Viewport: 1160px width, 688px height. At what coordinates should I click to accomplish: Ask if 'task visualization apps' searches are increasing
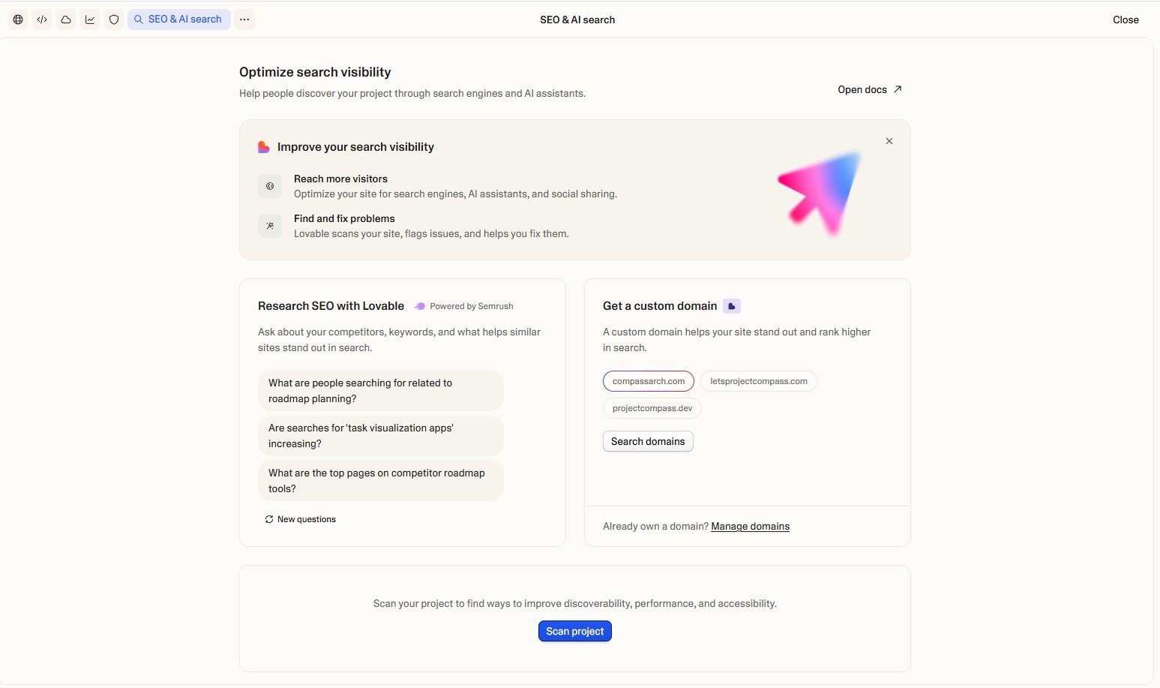(381, 436)
